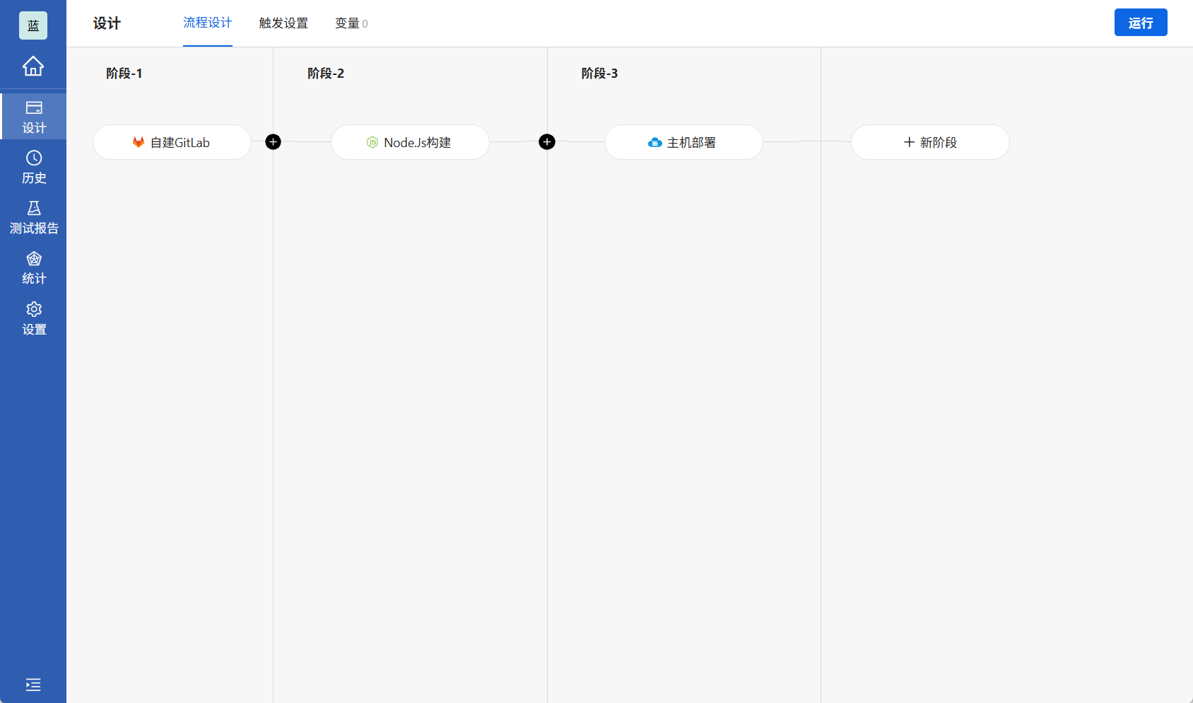Add a 新阶段 stage to the pipeline
The height and width of the screenshot is (703, 1193).
(x=930, y=142)
